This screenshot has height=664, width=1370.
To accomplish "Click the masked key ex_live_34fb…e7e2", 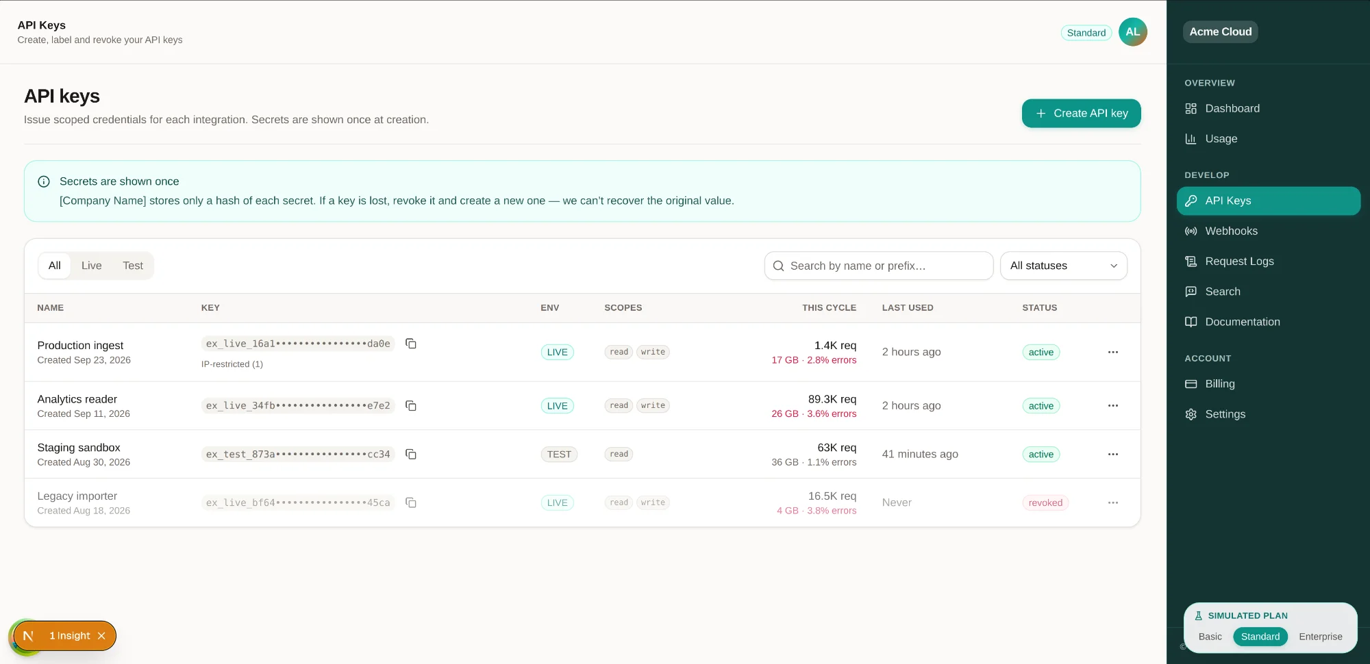I will tap(298, 406).
